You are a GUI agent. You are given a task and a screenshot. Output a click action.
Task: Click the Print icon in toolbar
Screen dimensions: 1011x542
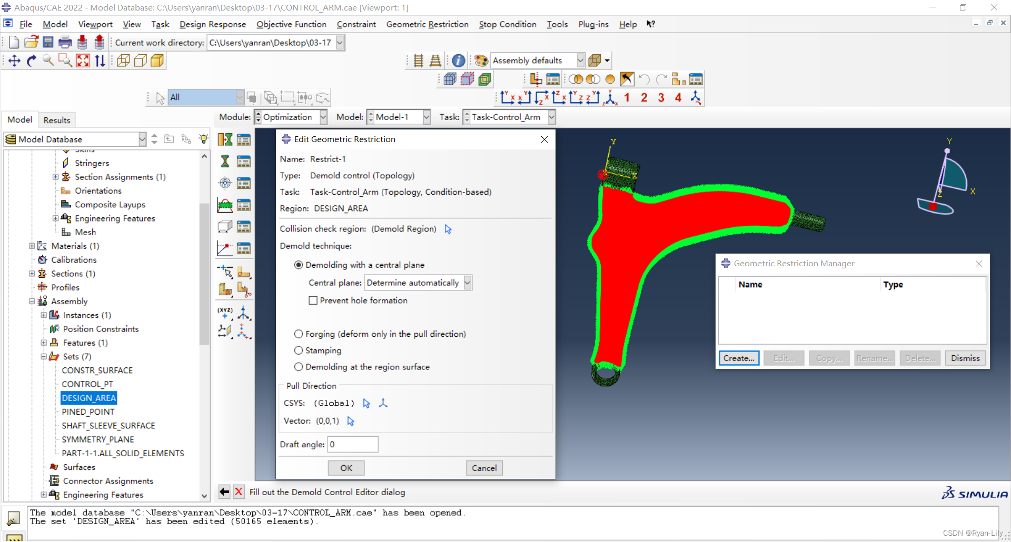65,43
